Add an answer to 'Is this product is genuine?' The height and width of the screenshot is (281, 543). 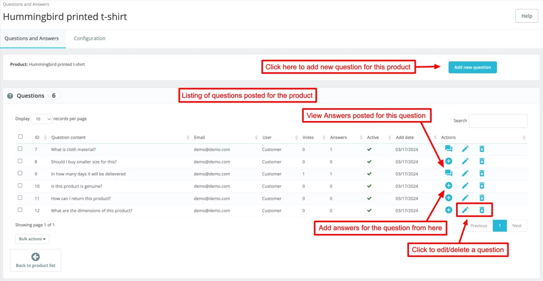(448, 185)
